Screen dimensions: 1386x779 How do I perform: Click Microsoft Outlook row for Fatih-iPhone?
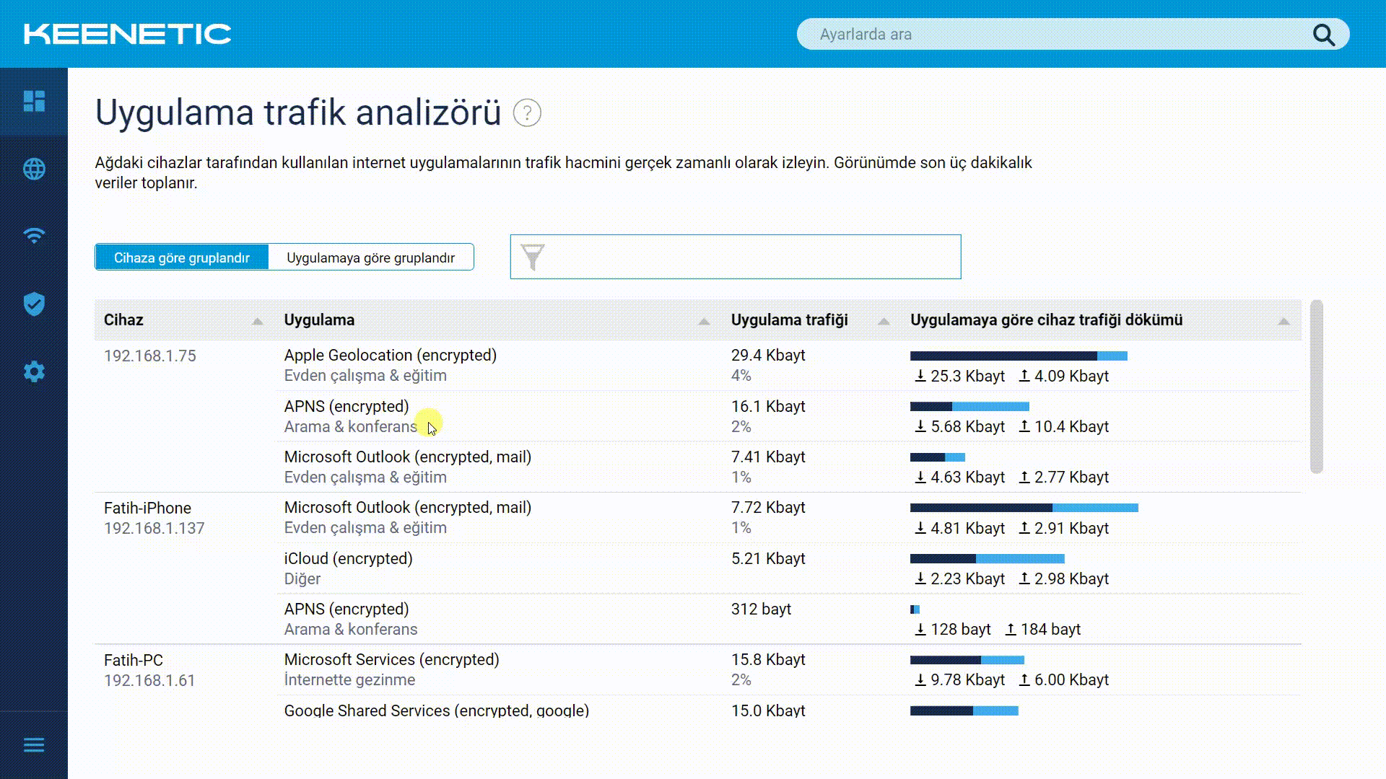point(408,508)
